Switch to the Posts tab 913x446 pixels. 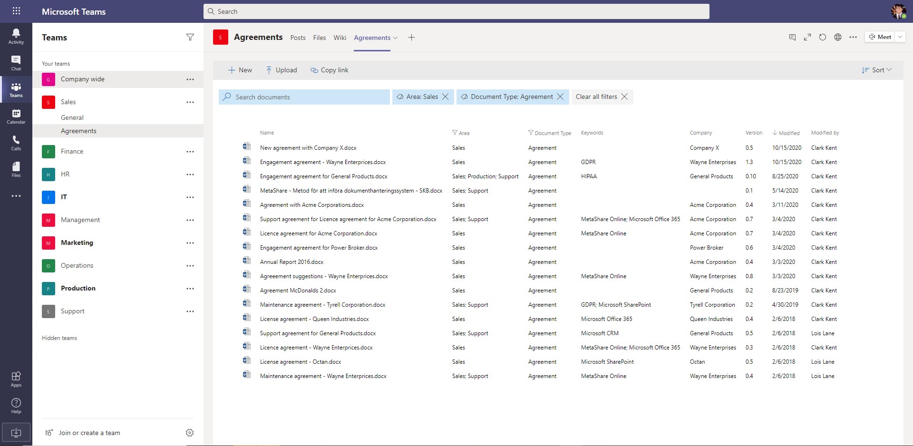click(298, 38)
